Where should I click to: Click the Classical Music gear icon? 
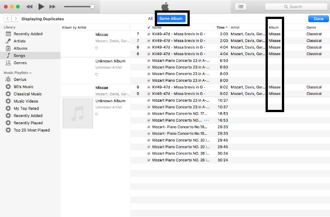click(8, 94)
